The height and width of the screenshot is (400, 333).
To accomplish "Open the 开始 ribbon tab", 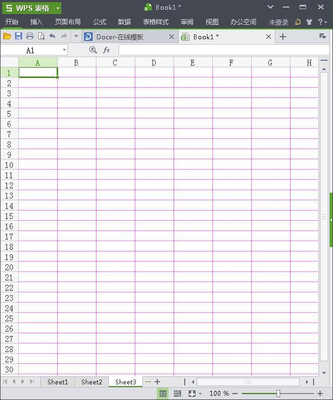I will tap(12, 22).
